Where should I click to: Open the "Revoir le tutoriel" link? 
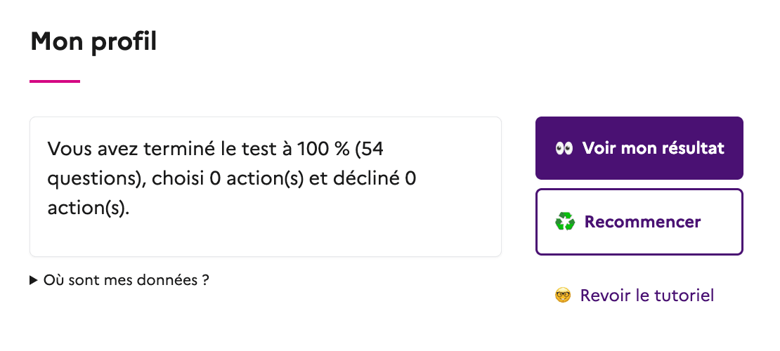[x=646, y=296]
